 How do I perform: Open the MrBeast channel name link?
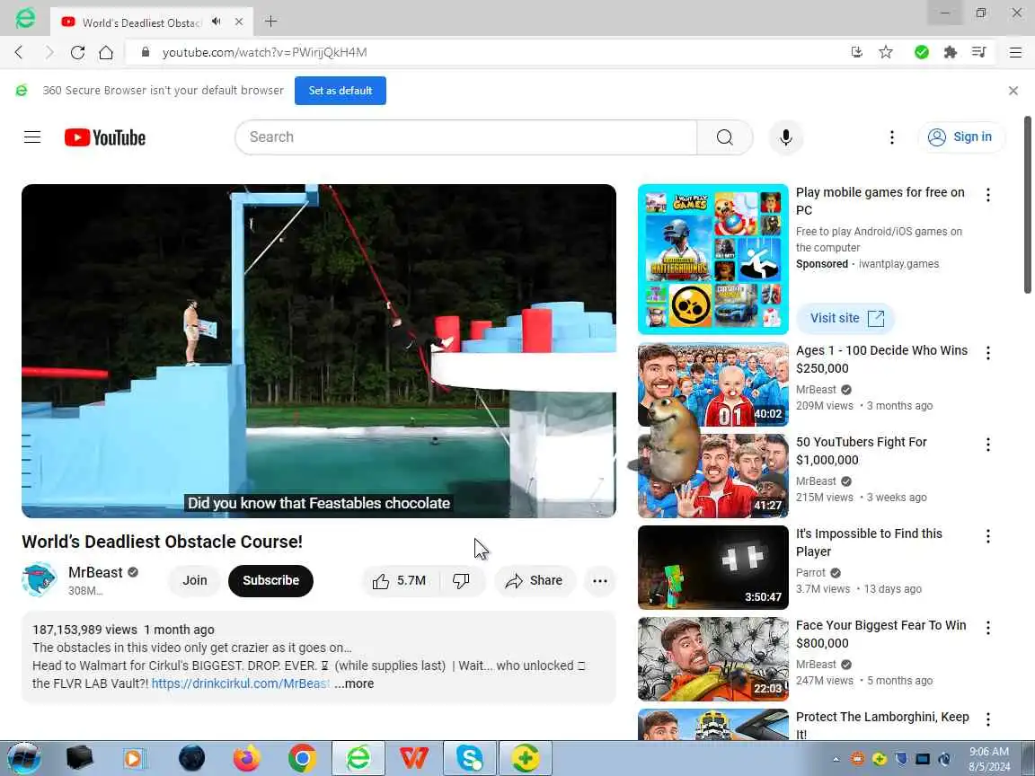point(95,572)
